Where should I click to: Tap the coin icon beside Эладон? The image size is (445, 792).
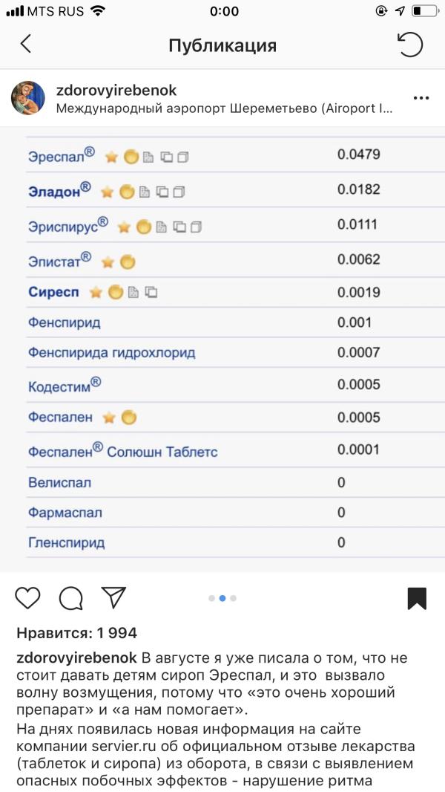(127, 192)
